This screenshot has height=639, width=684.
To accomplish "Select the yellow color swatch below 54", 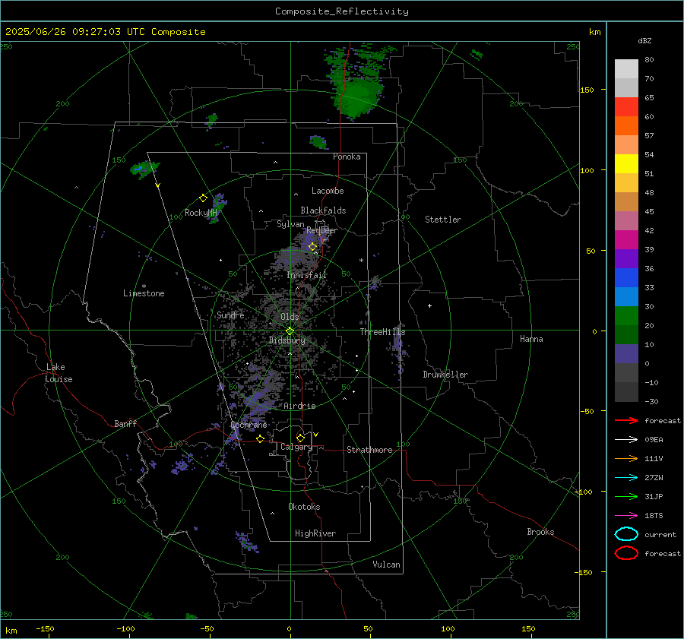I will tap(626, 163).
